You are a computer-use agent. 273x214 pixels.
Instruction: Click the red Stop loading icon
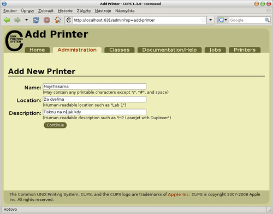pos(47,20)
